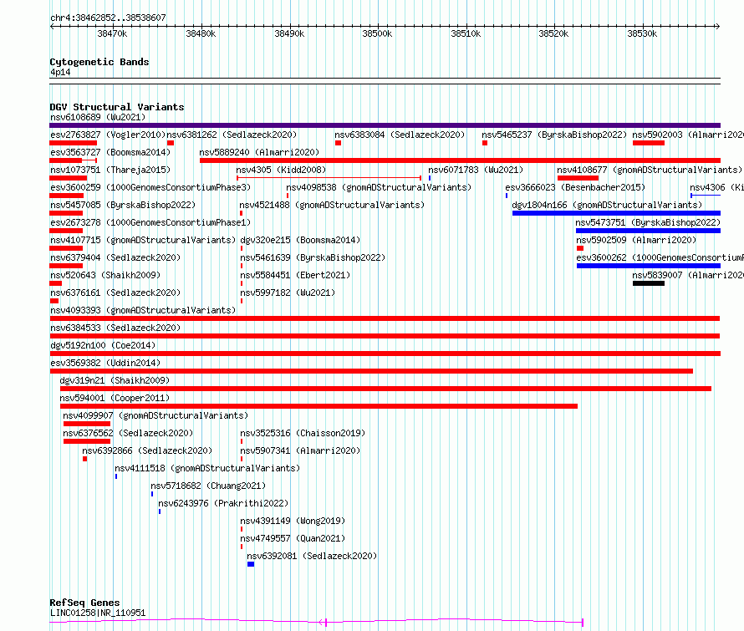Screen dimensions: 744x631
Task: Click nsv5997182 (Wu2021) label
Action: coord(288,293)
